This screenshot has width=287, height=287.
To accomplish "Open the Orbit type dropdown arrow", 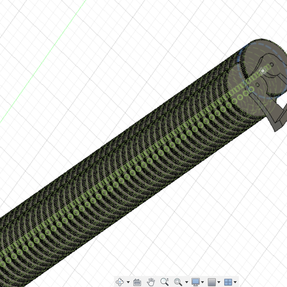I will tap(128, 282).
